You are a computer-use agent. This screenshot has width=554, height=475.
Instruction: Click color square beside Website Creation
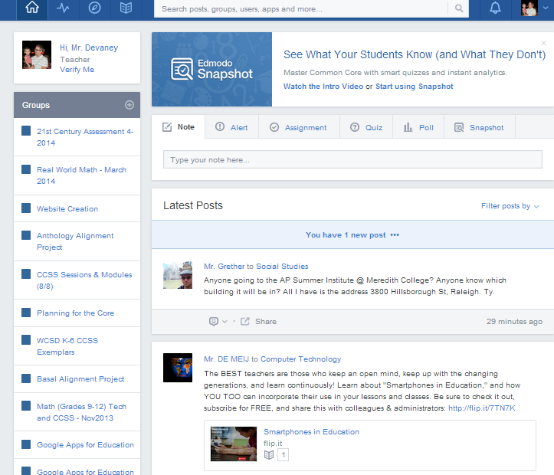click(x=26, y=208)
